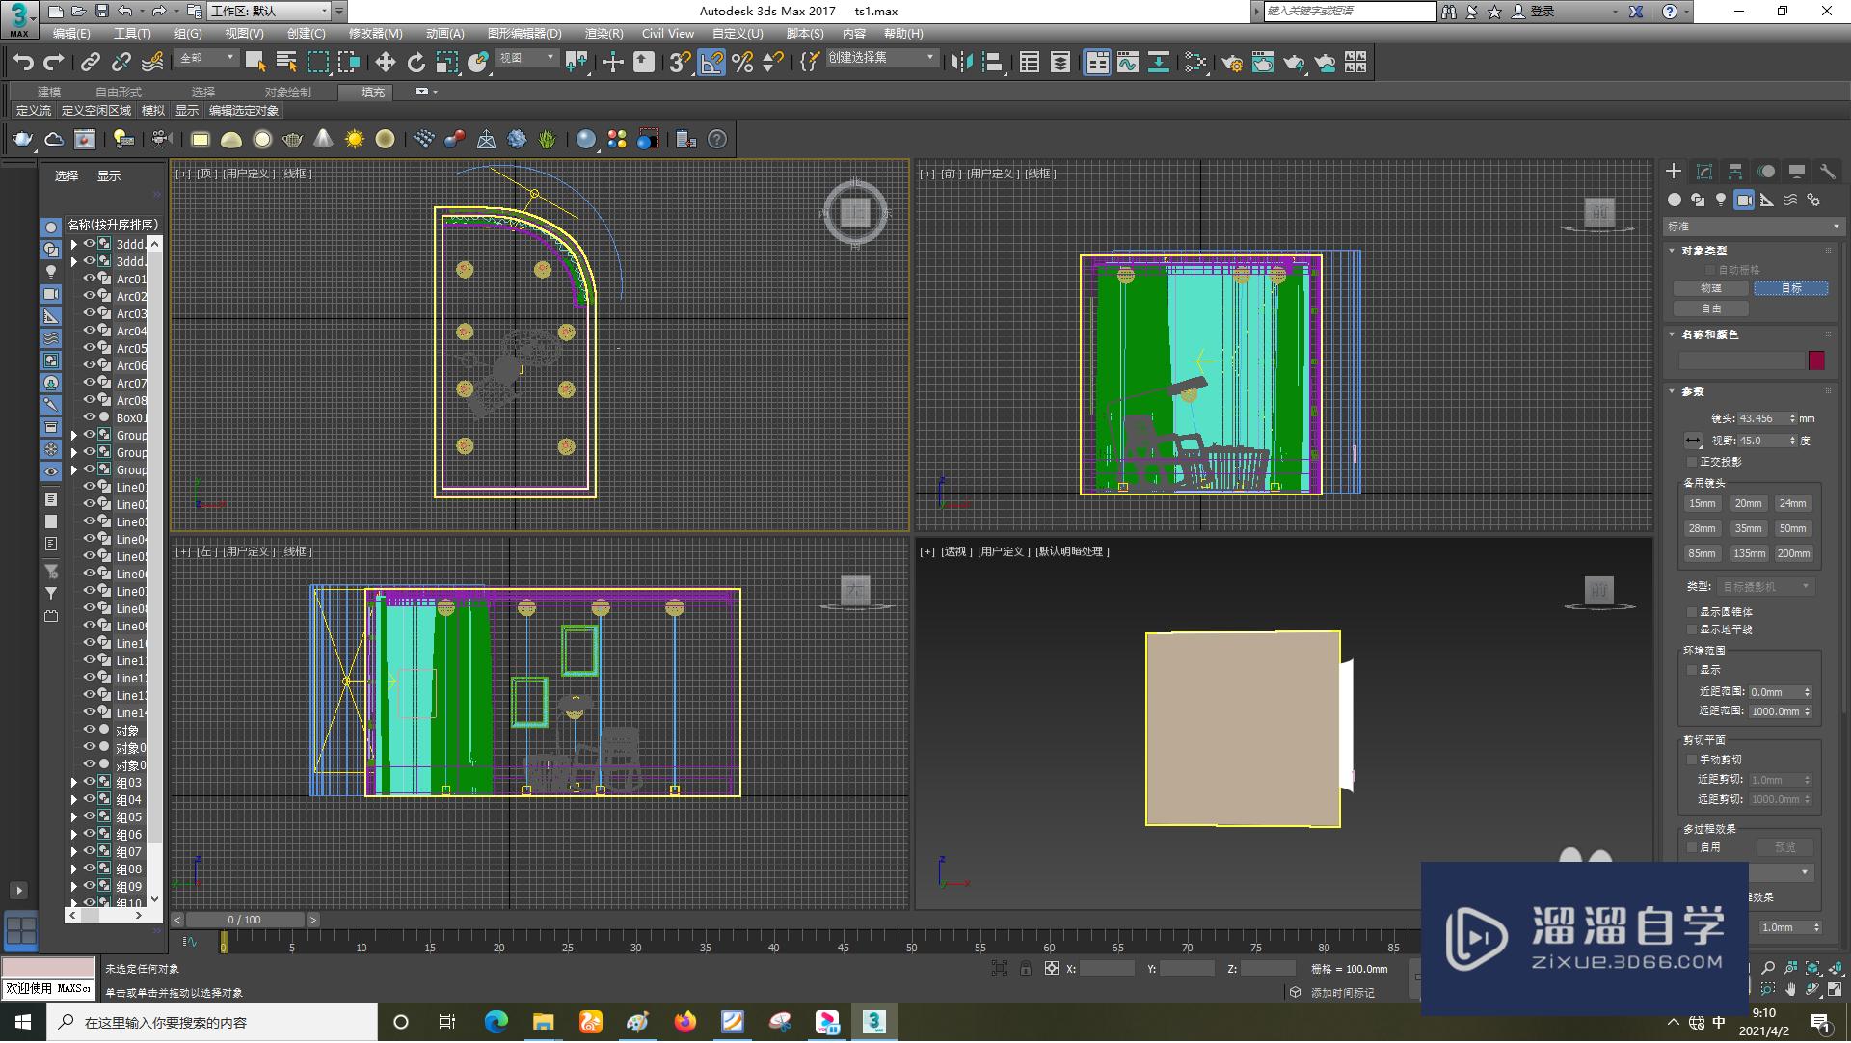Open the 渲染(R) rendering menu
This screenshot has height=1043, width=1851.
(604, 33)
